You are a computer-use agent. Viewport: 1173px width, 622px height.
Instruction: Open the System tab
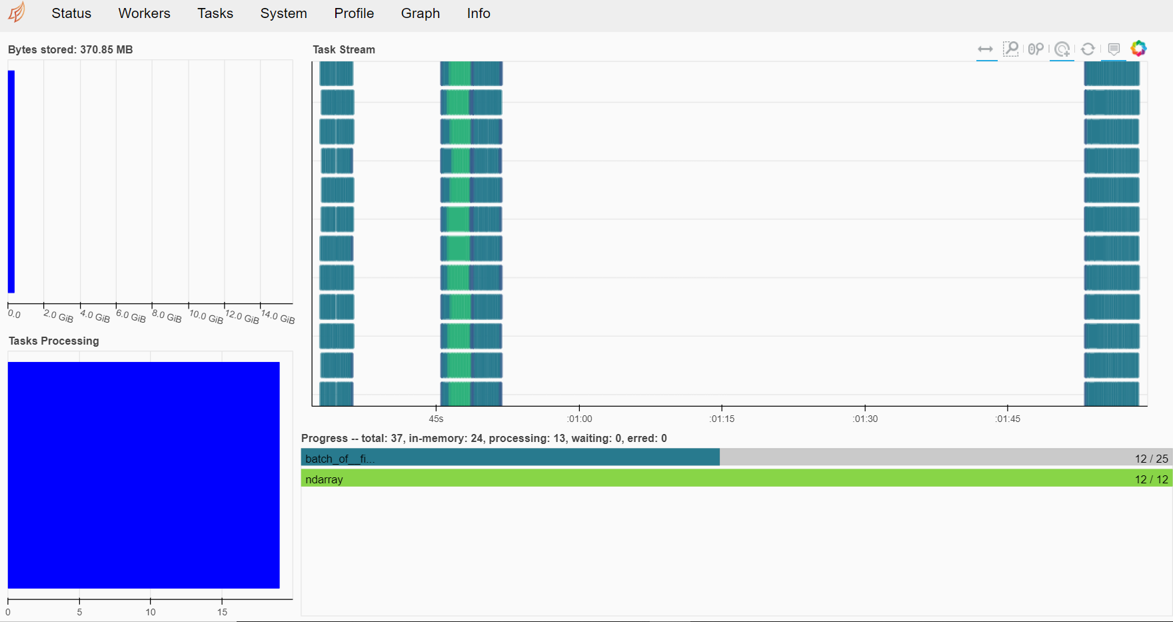[x=283, y=13]
